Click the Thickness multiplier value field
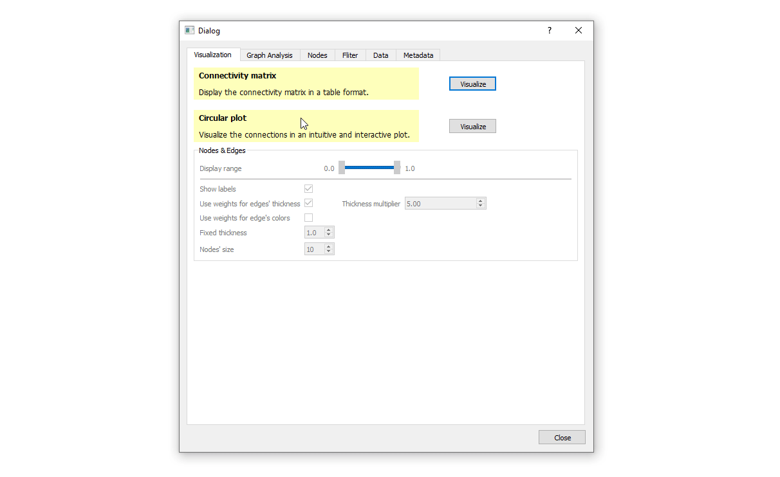The image size is (780, 477). [x=440, y=204]
